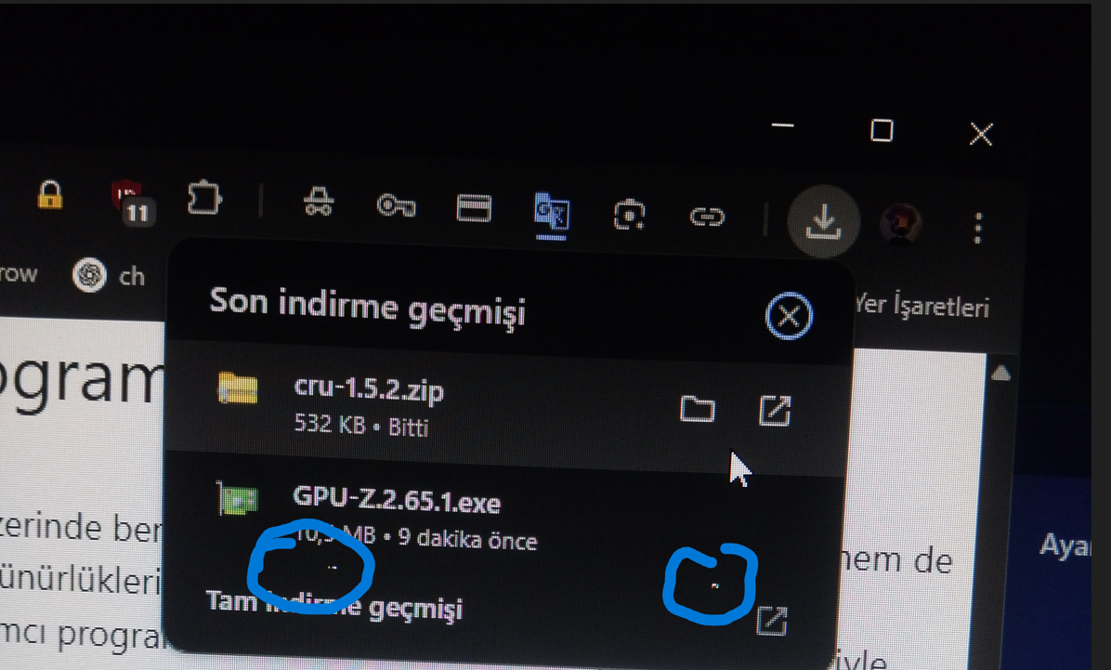The height and width of the screenshot is (670, 1111).
Task: Click external-link icon beside Tam indirme geçmişi
Action: pyautogui.click(x=772, y=621)
